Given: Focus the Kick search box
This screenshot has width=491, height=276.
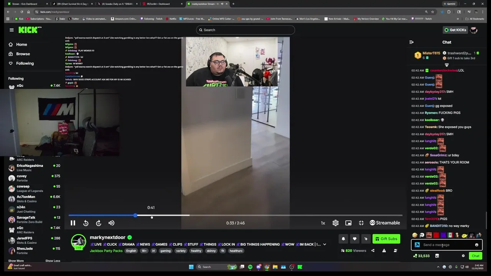Looking at the screenshot, I should [x=245, y=30].
